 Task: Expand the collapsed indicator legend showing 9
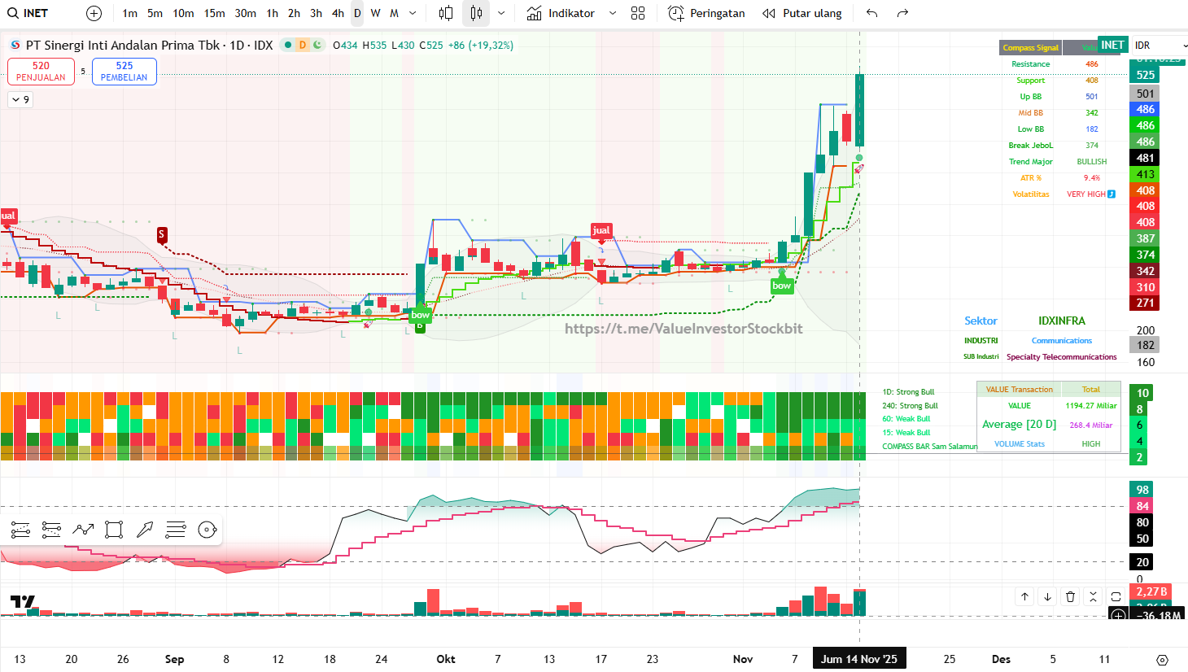(20, 99)
